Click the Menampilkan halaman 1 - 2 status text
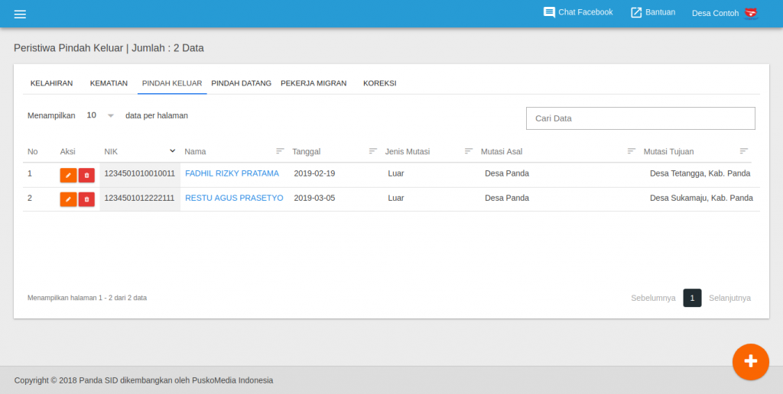 (x=87, y=298)
